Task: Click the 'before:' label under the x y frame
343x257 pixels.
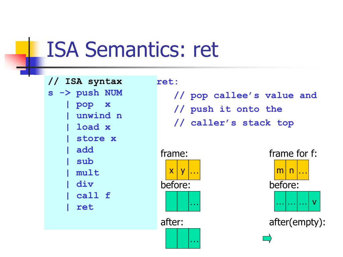Action: pyautogui.click(x=176, y=185)
